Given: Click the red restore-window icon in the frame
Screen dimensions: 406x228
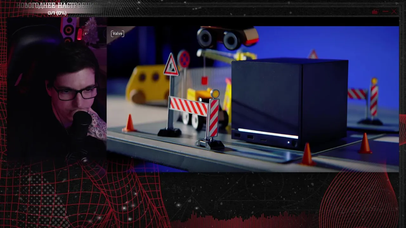Looking at the screenshot, I should (x=375, y=12).
